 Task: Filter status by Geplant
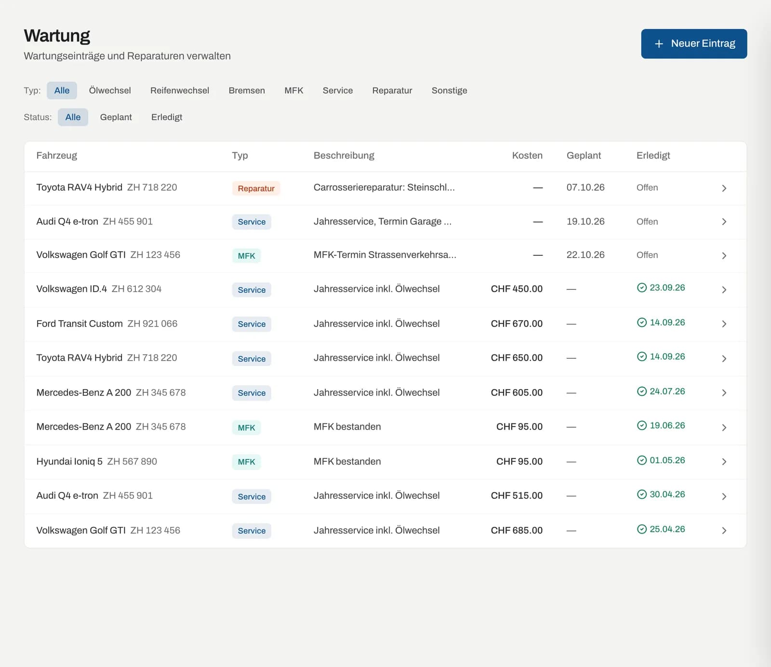pyautogui.click(x=116, y=117)
